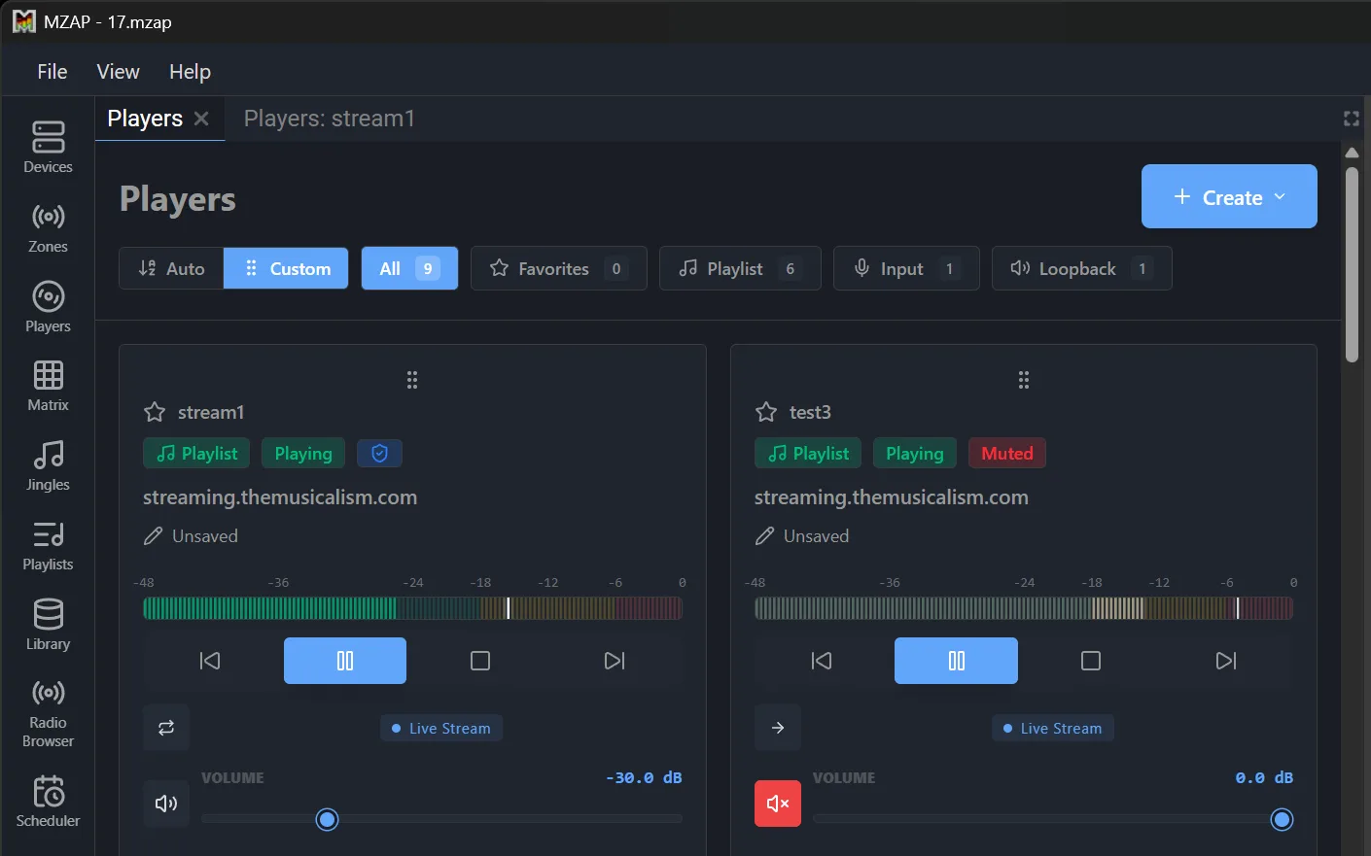
Task: Click stream1 volume slider handle
Action: pos(328,819)
